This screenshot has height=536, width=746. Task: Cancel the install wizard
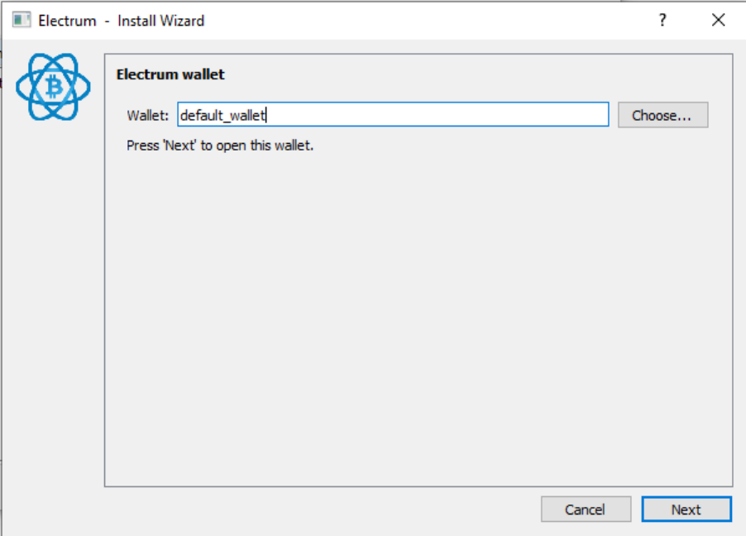586,510
